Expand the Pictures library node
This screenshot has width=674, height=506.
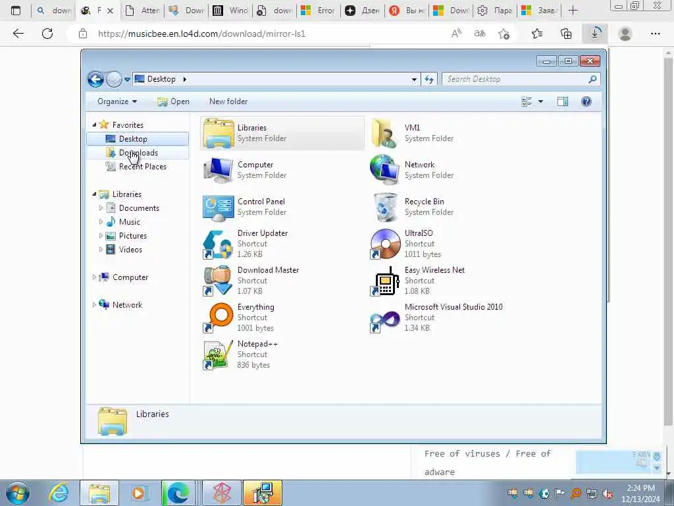(x=101, y=235)
